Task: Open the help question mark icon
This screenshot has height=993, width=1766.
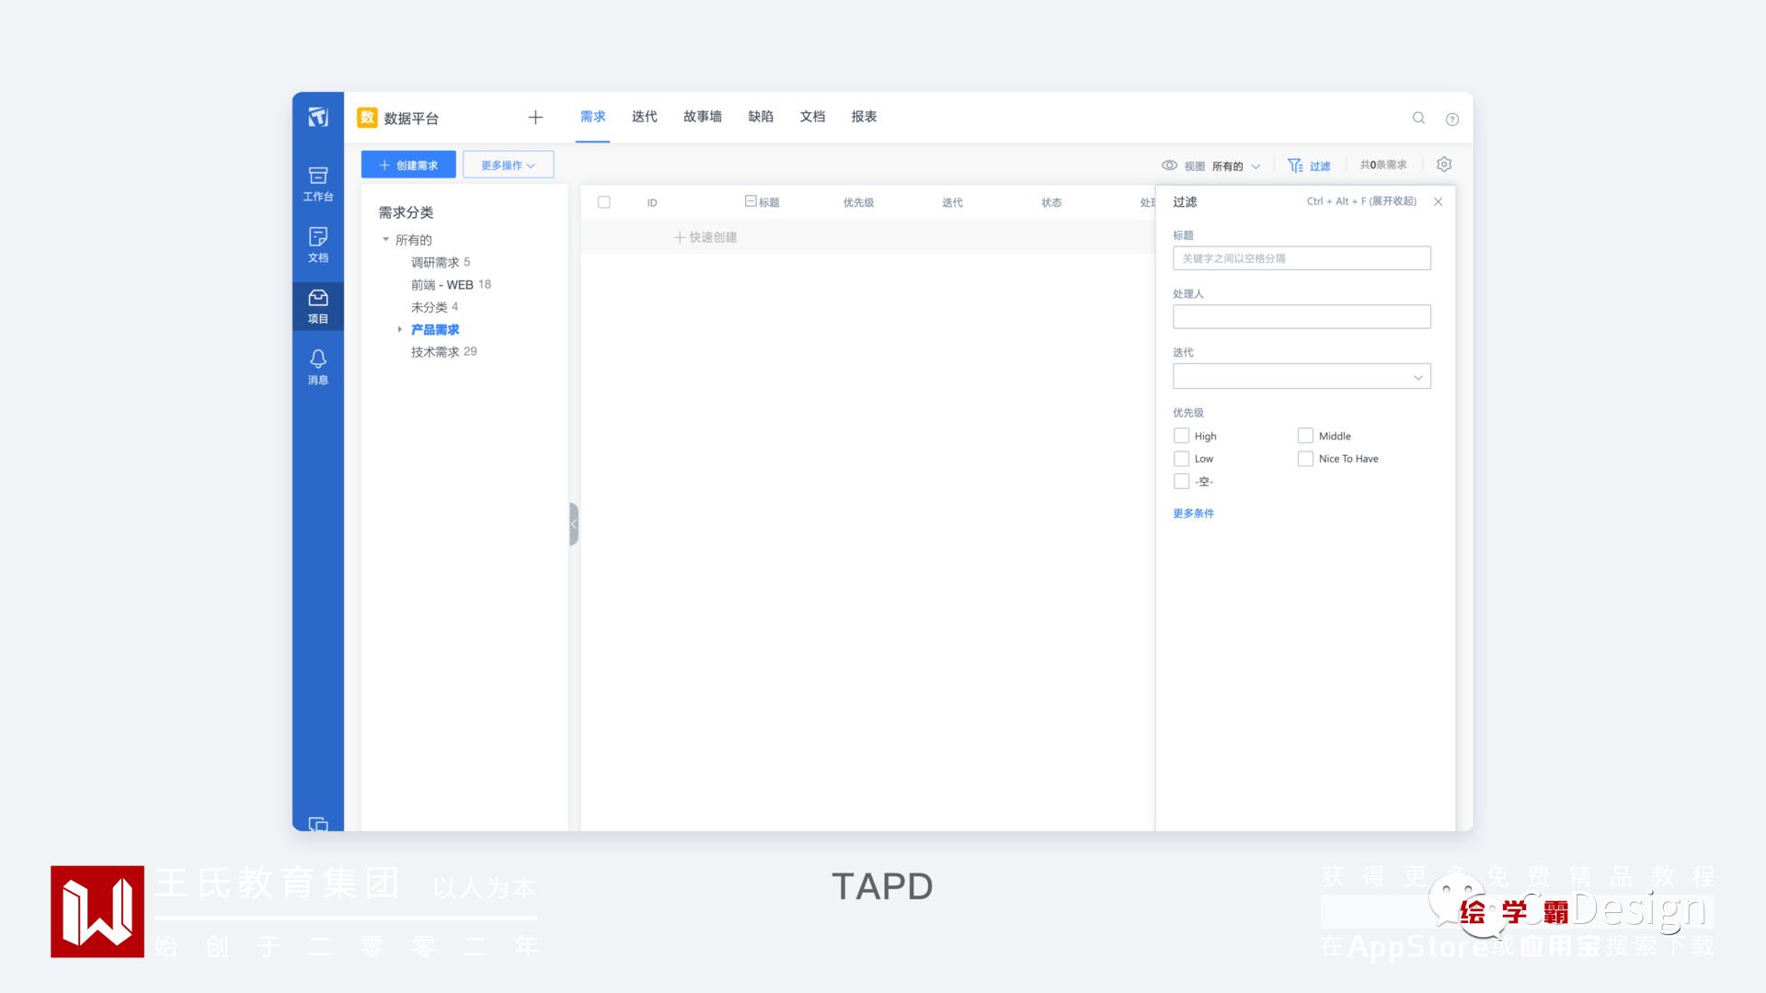Action: click(1452, 119)
